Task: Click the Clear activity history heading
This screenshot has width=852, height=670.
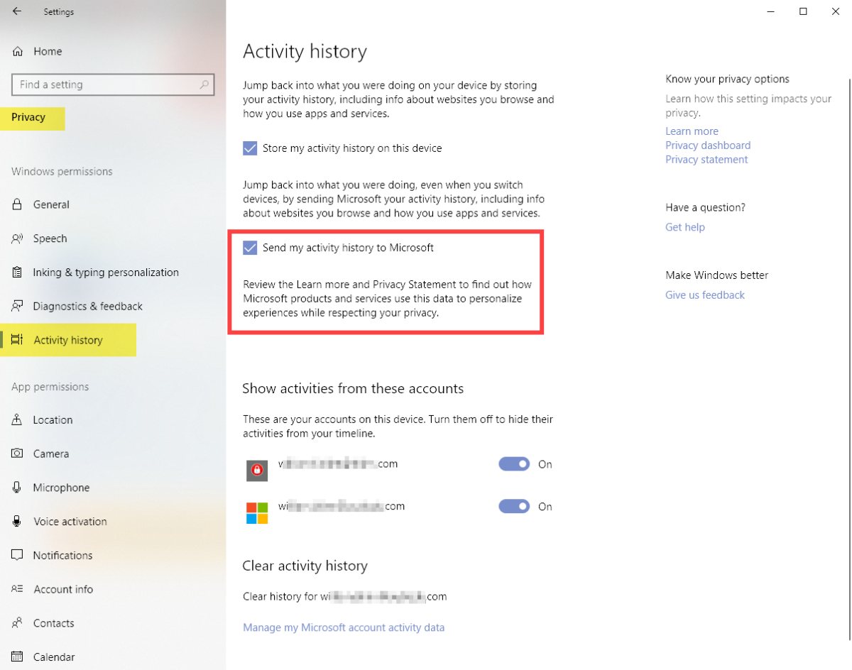Action: coord(305,566)
